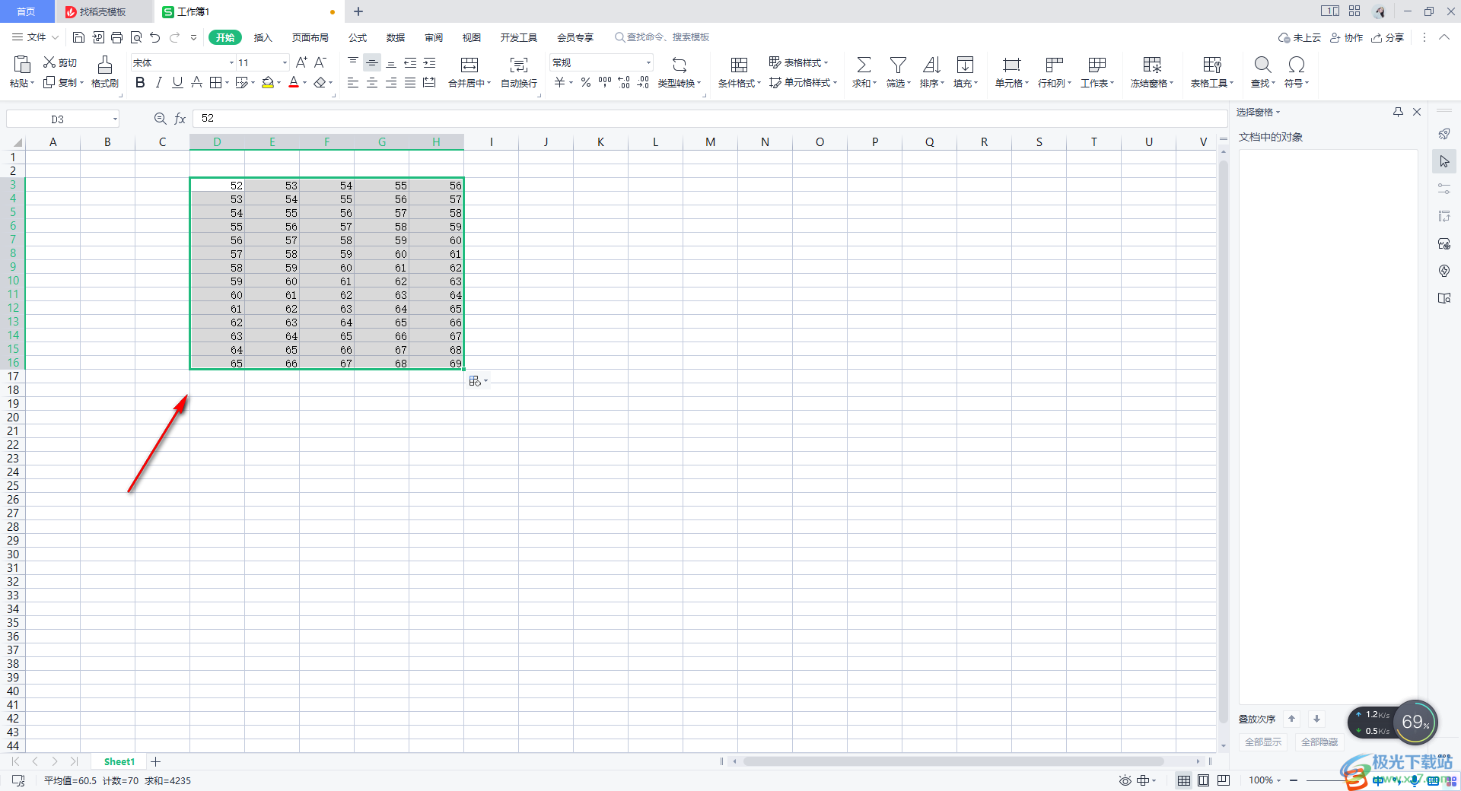
Task: Click the percent style icon
Action: [586, 82]
